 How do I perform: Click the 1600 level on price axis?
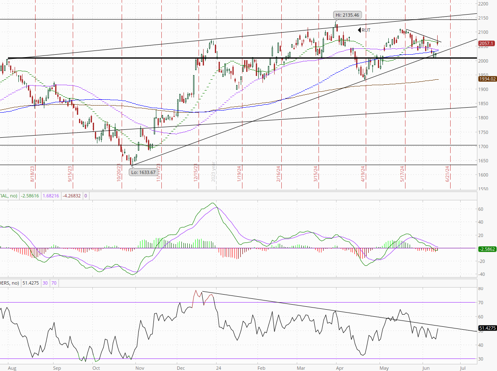tap(483, 175)
